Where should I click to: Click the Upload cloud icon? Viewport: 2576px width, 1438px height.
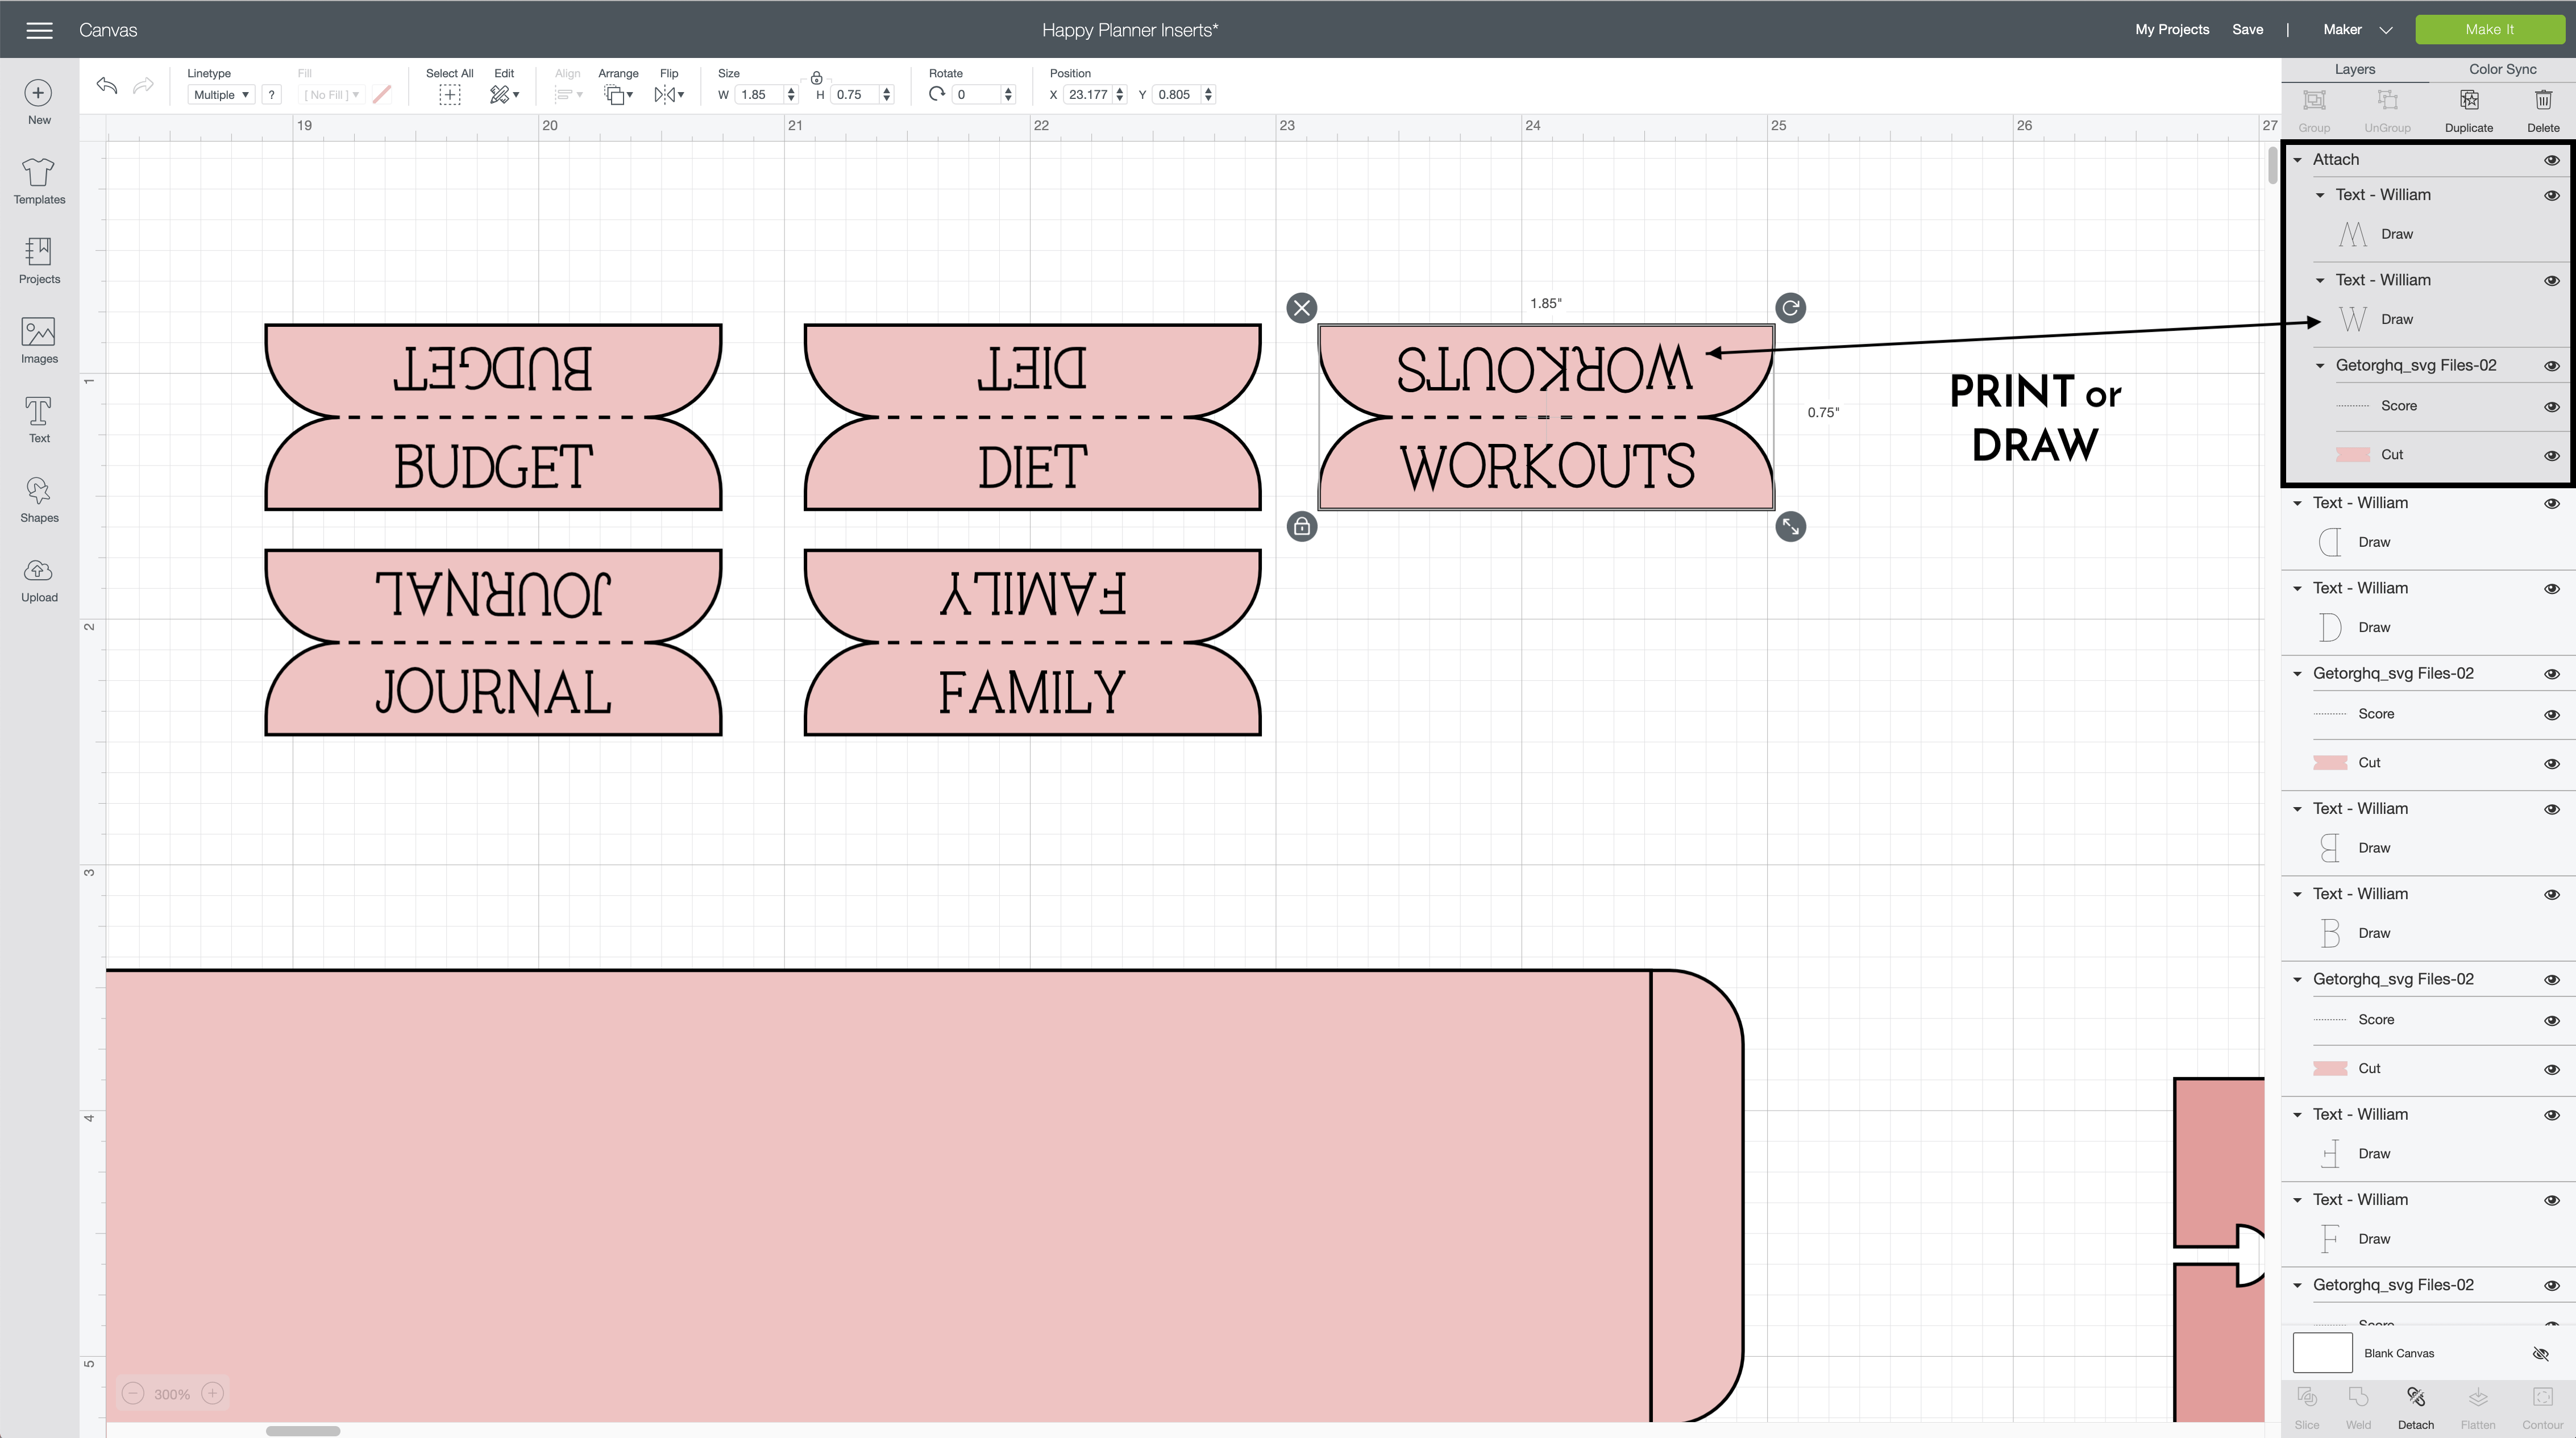pyautogui.click(x=39, y=579)
